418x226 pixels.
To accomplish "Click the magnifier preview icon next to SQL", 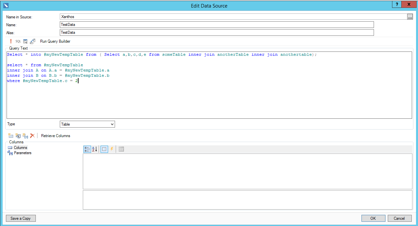I will tap(25, 41).
